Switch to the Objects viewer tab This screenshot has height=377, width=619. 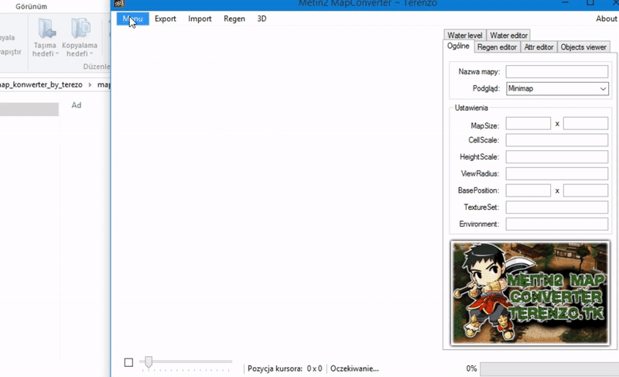point(583,47)
